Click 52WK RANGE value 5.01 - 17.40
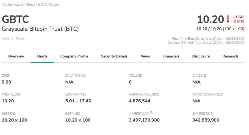 [x=78, y=101]
